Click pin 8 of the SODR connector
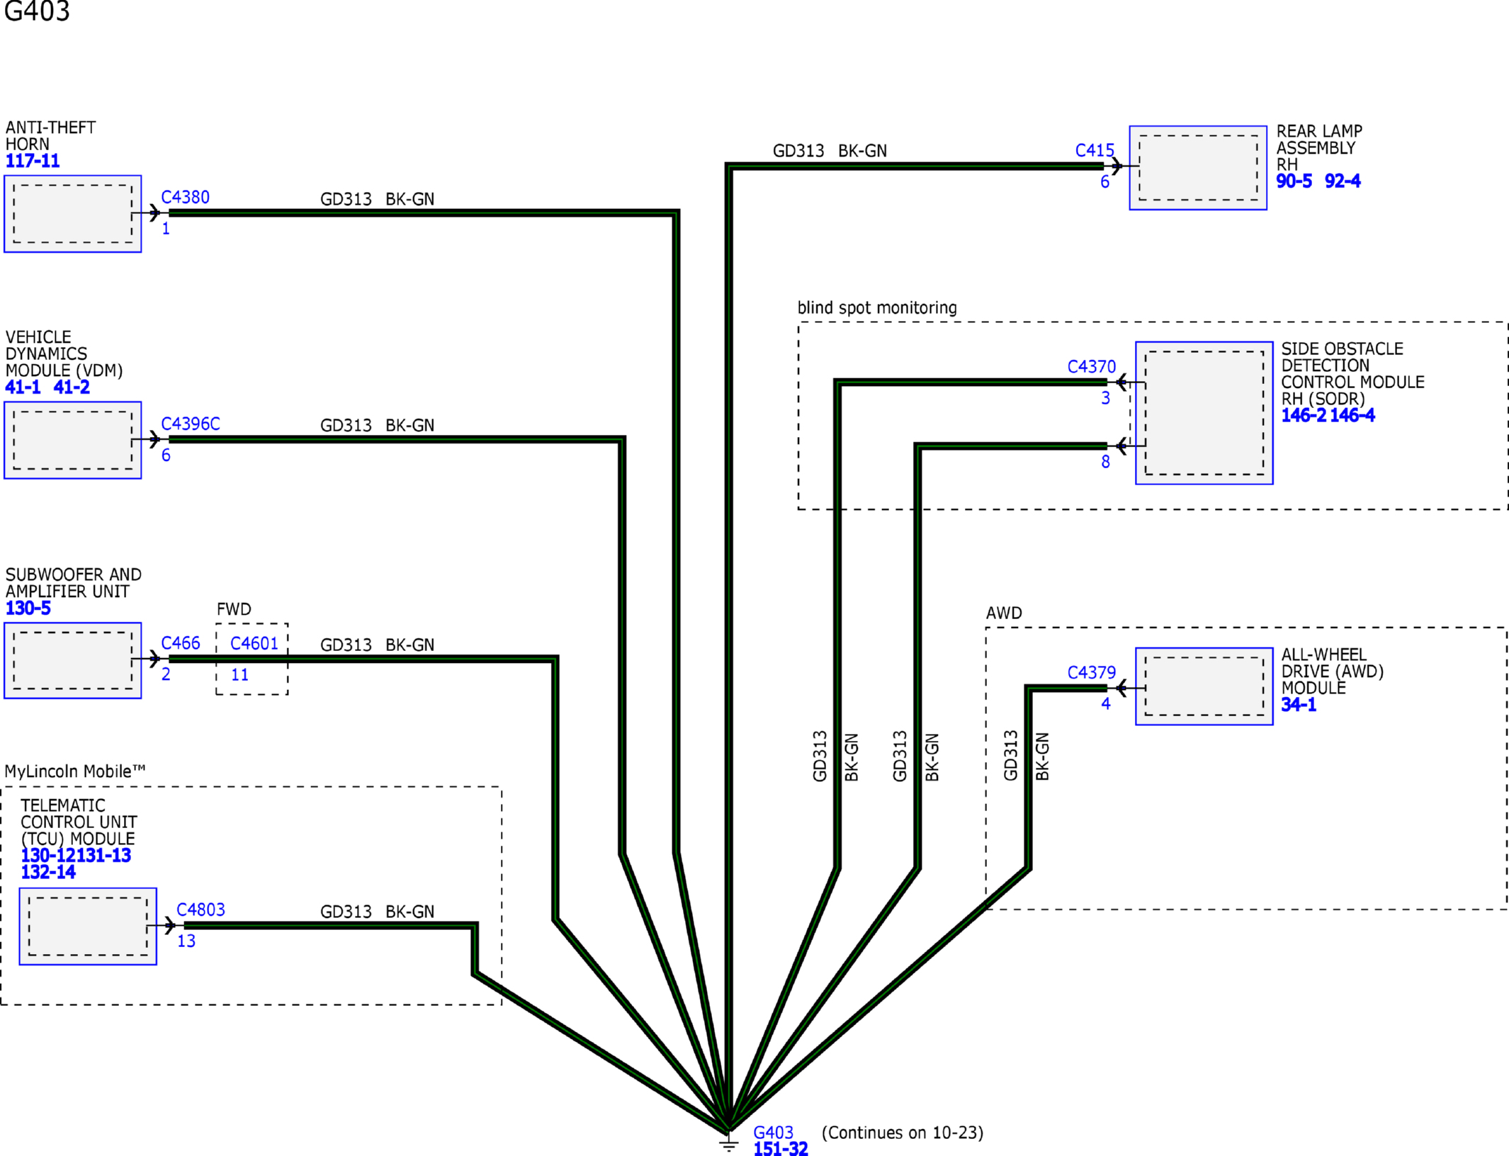The width and height of the screenshot is (1509, 1156). pyautogui.click(x=1105, y=462)
